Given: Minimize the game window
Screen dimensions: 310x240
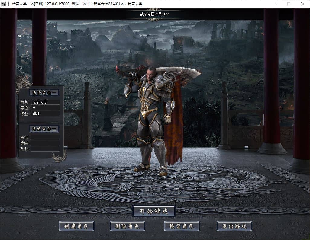Looking at the screenshot, I should tap(275, 4).
